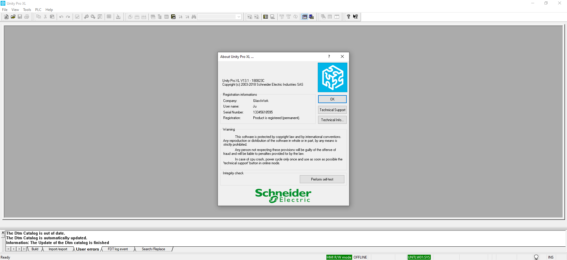567x260 pixels.
Task: Click the question mark Help icon
Action: tap(349, 17)
